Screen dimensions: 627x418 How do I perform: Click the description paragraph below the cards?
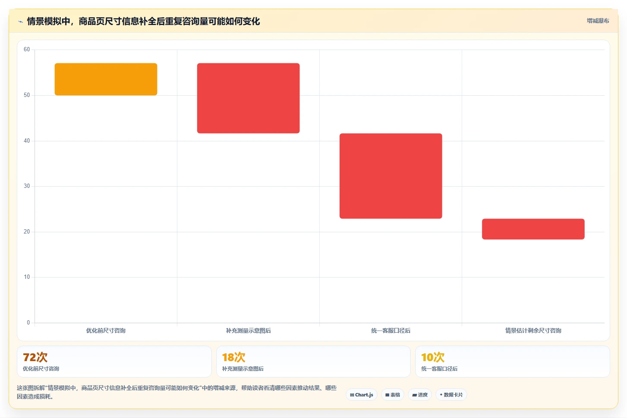(177, 392)
